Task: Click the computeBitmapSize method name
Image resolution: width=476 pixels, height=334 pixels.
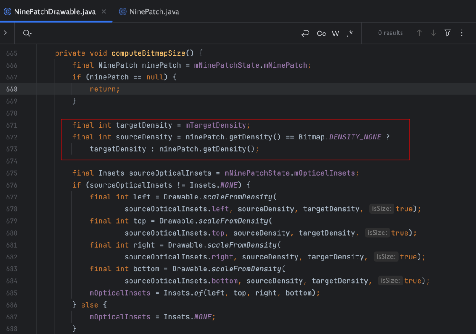Action: click(x=149, y=53)
